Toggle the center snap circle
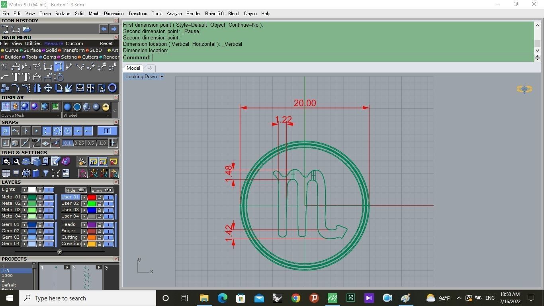Screen dimensions: 544x306 (x=67, y=131)
